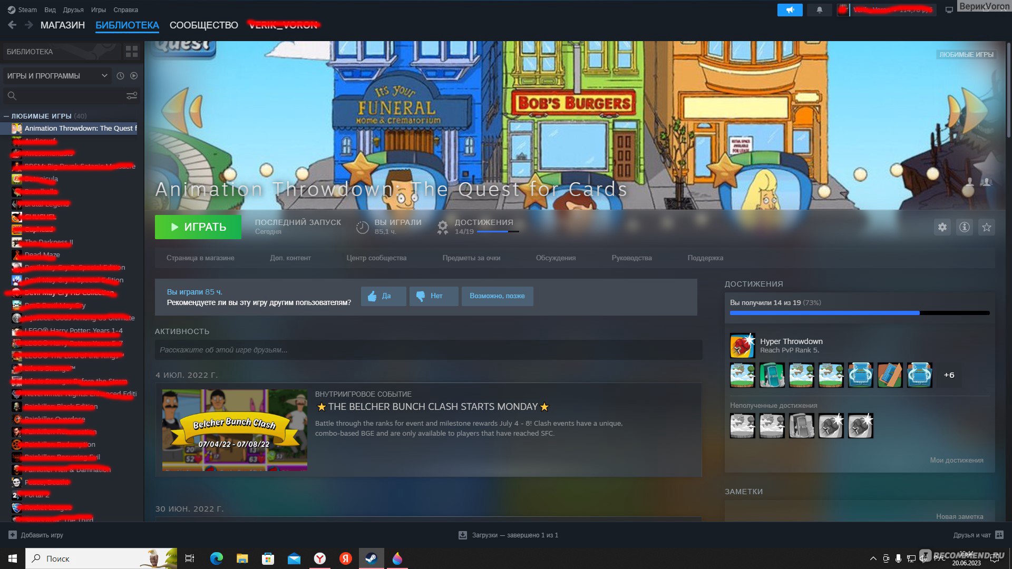1012x569 pixels.
Task: Open Поддержка link
Action: [x=705, y=258]
